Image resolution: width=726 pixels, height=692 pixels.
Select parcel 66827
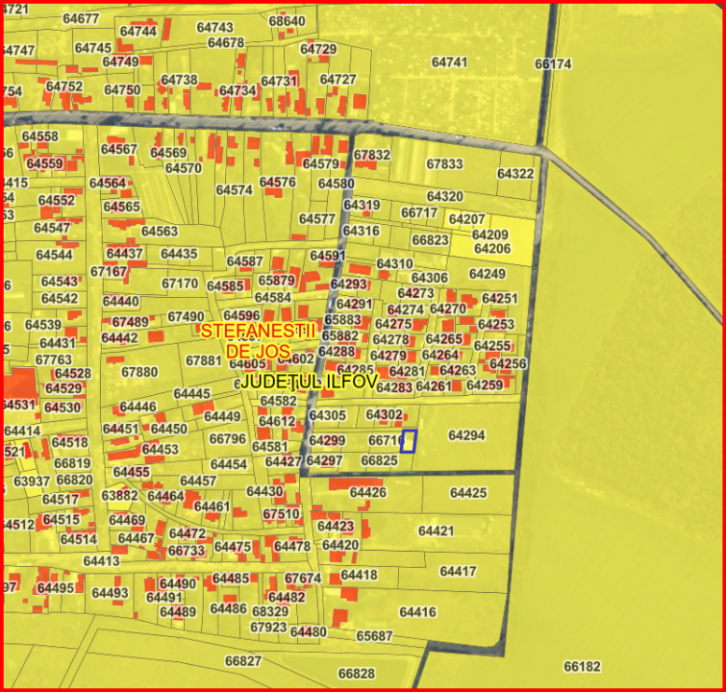coord(243,661)
